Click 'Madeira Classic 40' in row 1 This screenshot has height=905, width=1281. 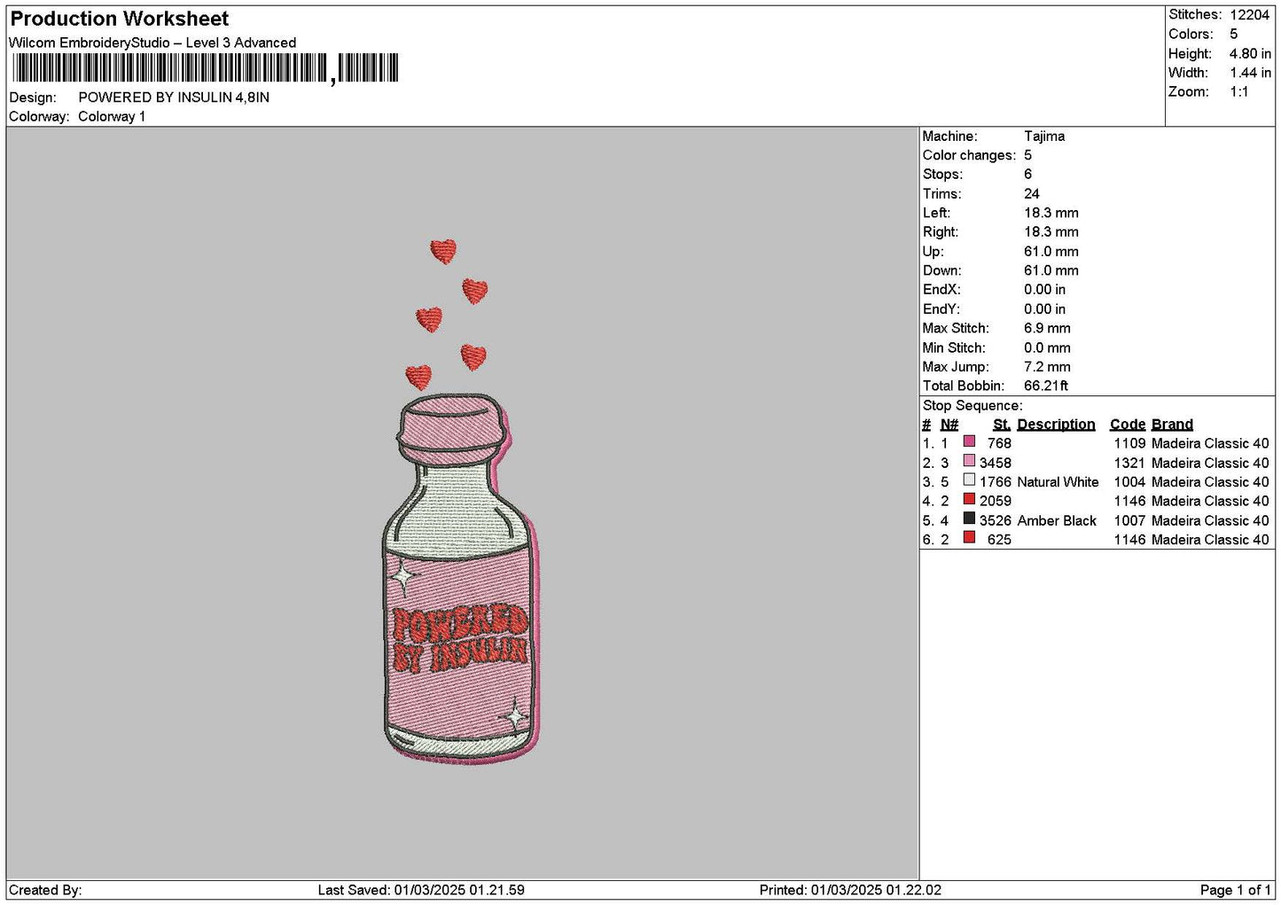1210,443
